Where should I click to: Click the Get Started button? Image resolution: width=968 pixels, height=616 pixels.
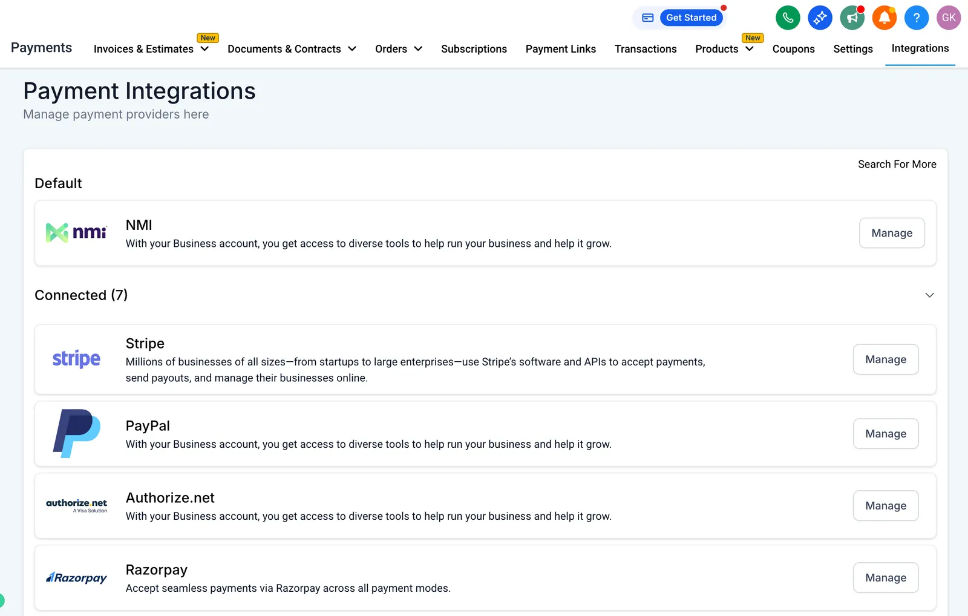click(x=692, y=18)
